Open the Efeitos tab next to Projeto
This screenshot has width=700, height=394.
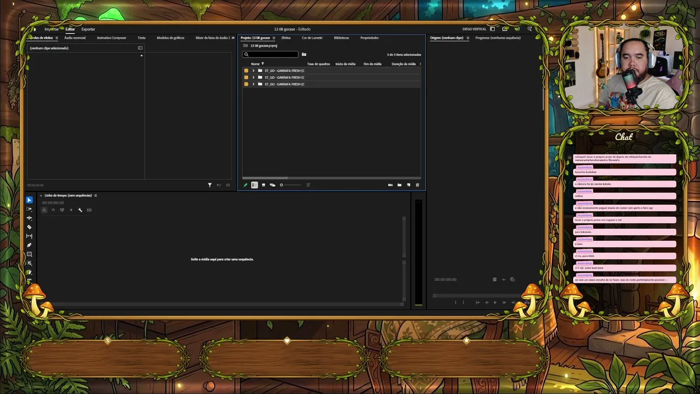(286, 38)
